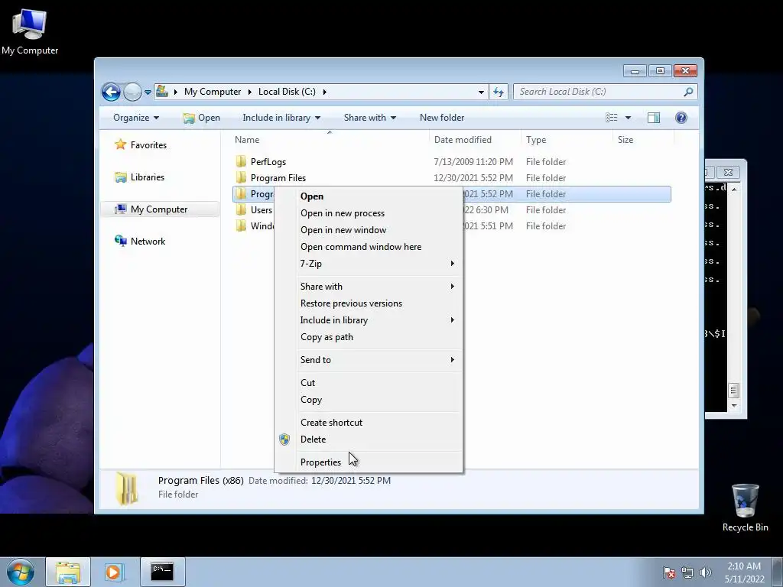The width and height of the screenshot is (783, 587).
Task: Click the Recycle Bin desktop icon
Action: click(x=745, y=508)
